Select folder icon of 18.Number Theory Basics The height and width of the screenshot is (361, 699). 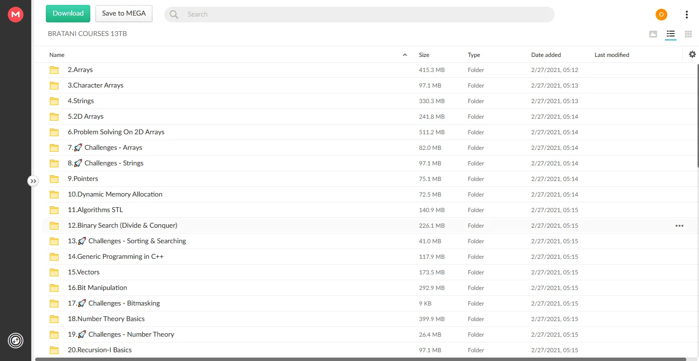tap(54, 319)
